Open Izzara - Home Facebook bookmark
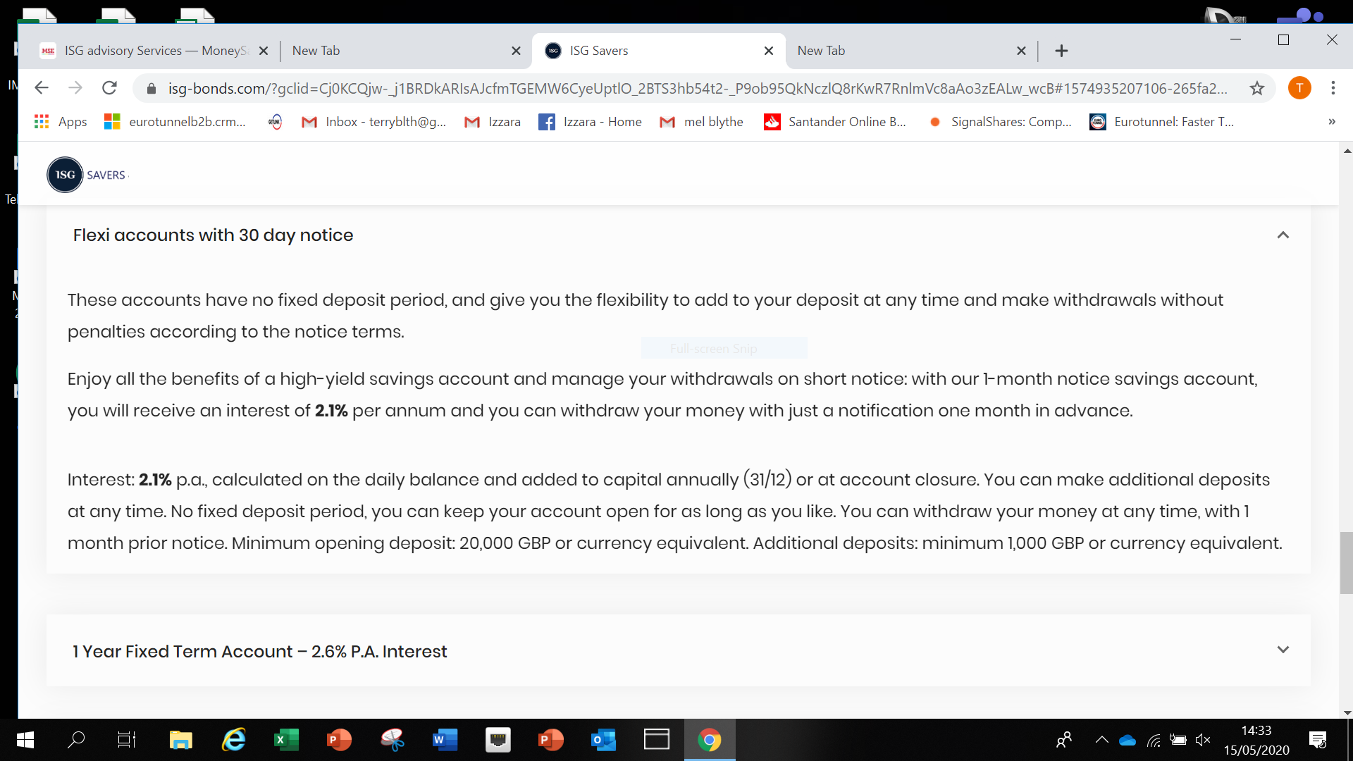 click(x=591, y=122)
